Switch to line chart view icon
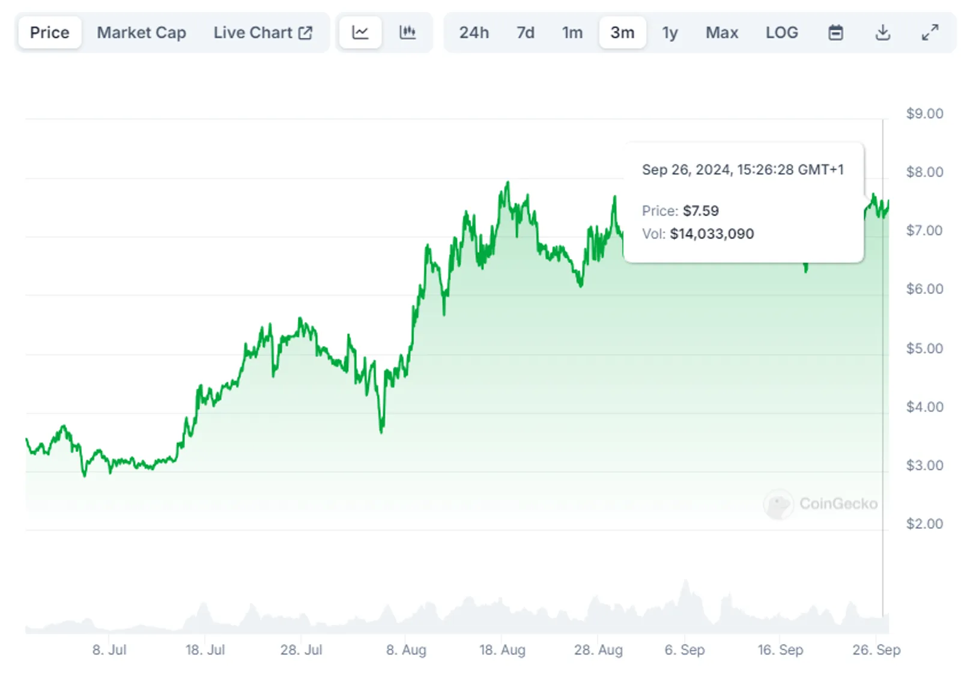Screen dimensions: 961x685 pos(360,32)
